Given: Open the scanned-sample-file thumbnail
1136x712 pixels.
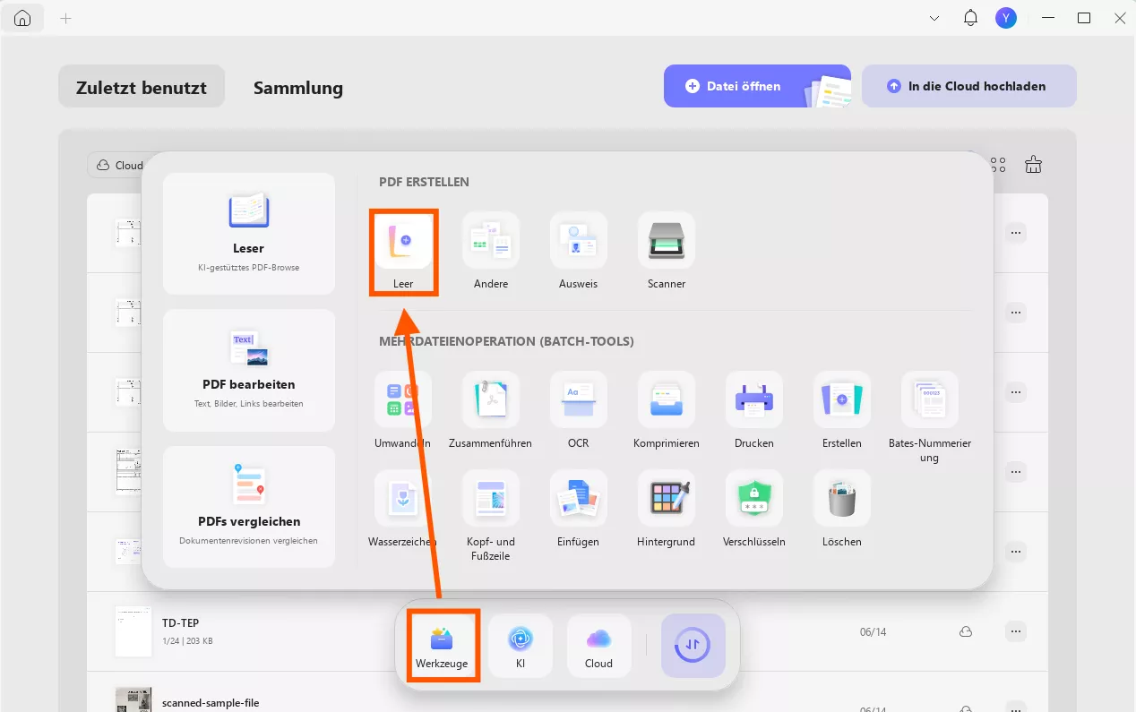Looking at the screenshot, I should click(x=133, y=699).
